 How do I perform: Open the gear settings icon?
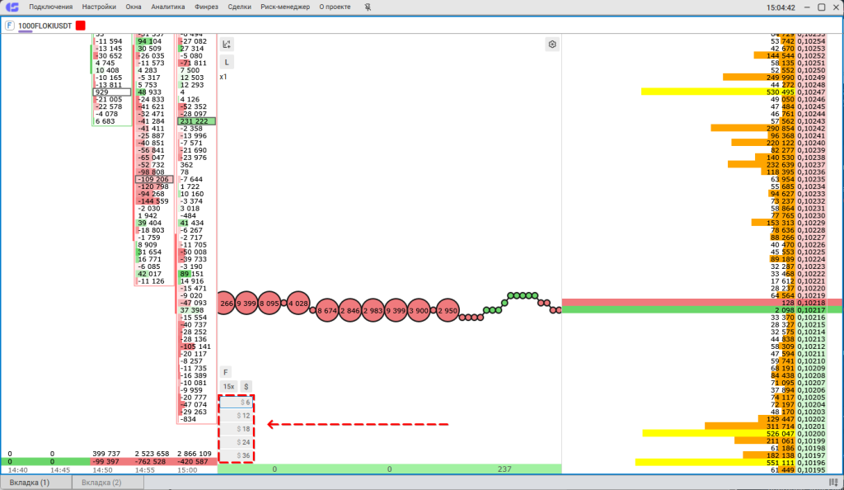pyautogui.click(x=552, y=45)
